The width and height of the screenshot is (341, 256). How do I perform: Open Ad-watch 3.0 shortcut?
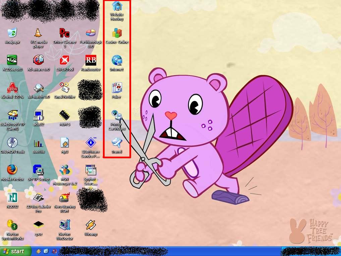point(38,88)
